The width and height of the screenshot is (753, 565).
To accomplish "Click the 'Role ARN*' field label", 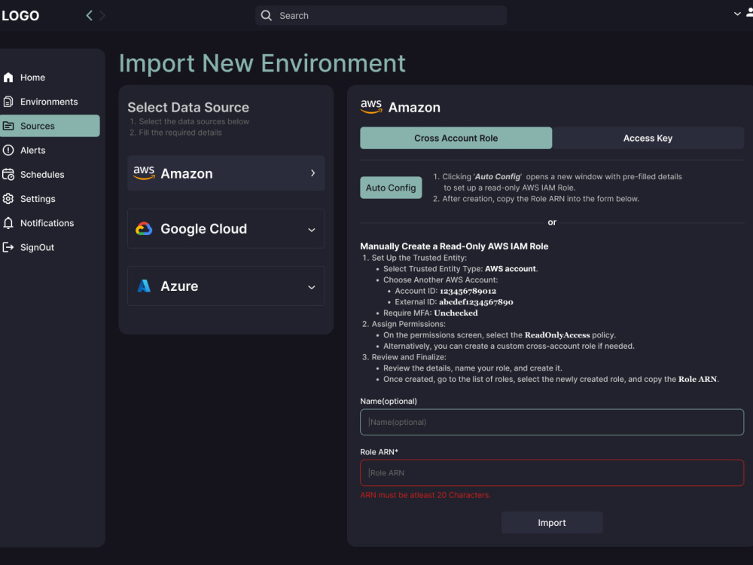I will (380, 451).
